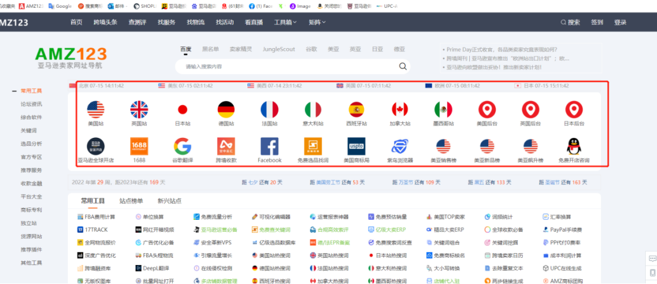Image resolution: width=657 pixels, height=284 pixels.
Task: Expand the 矩阵 dropdown menu
Action: click(317, 22)
